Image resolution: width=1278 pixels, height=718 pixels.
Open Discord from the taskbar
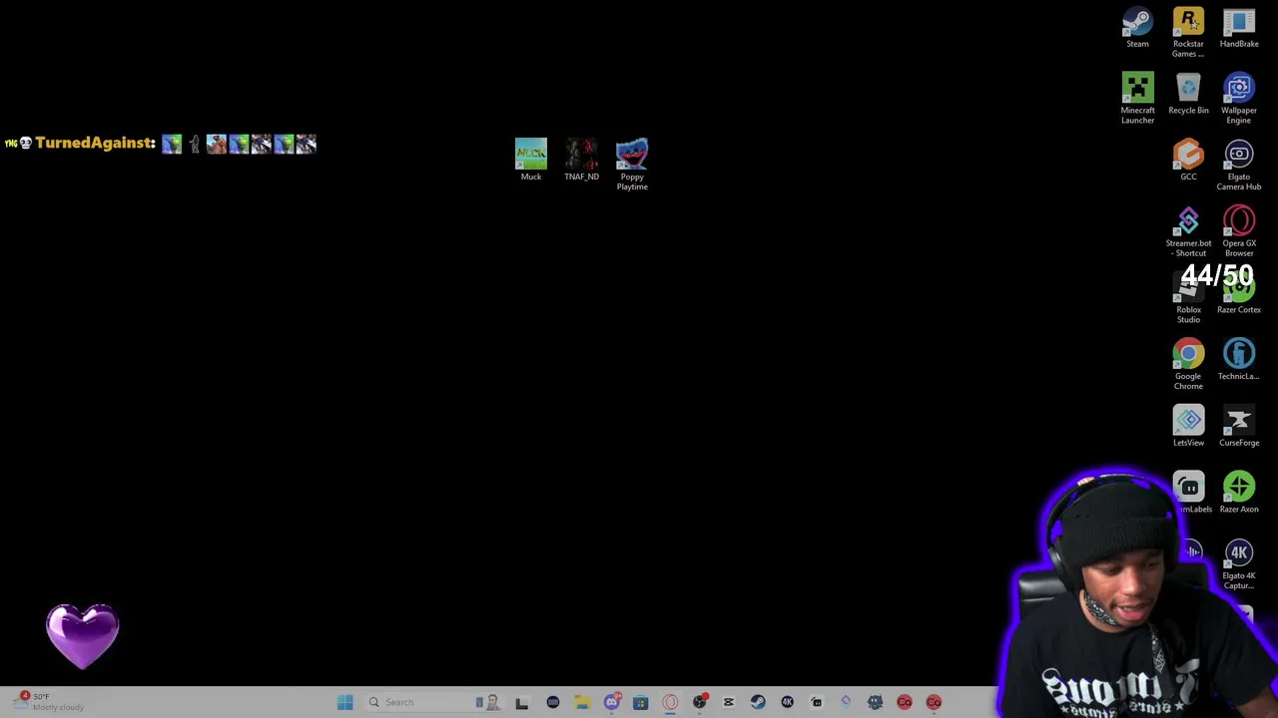pyautogui.click(x=611, y=702)
